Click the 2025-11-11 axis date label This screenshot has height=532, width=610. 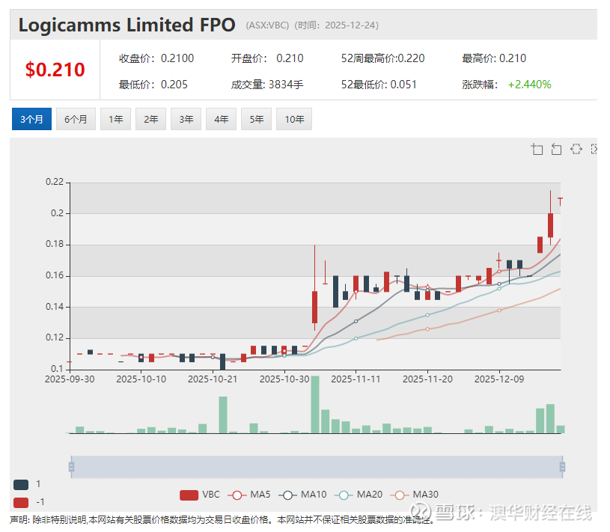point(356,379)
